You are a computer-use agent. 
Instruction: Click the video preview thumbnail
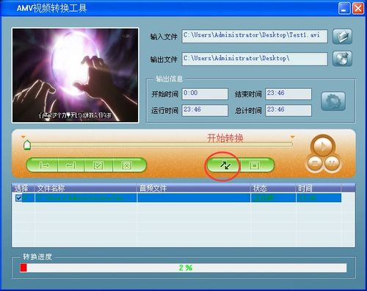point(76,75)
